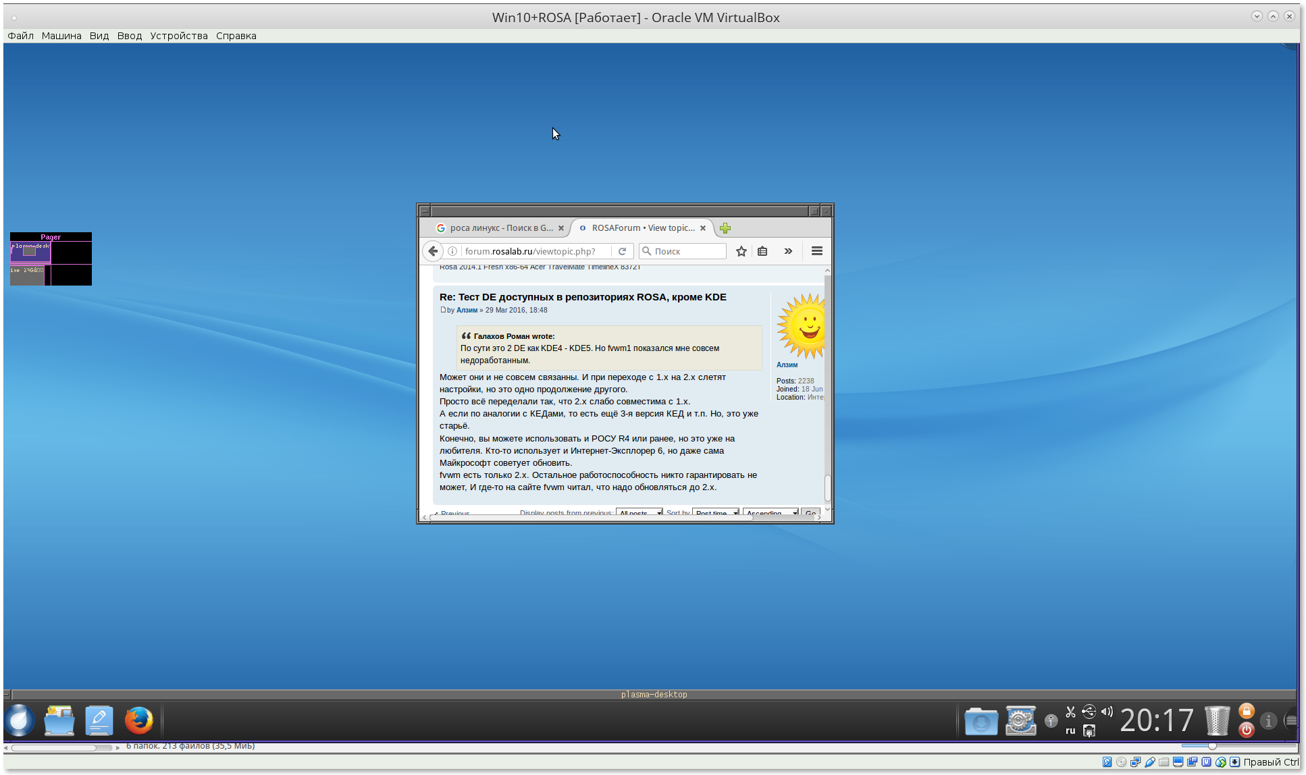Viewport: 1306px width, 775px height.
Task: Toggle the ru keyboard layout indicator
Action: 1070,730
